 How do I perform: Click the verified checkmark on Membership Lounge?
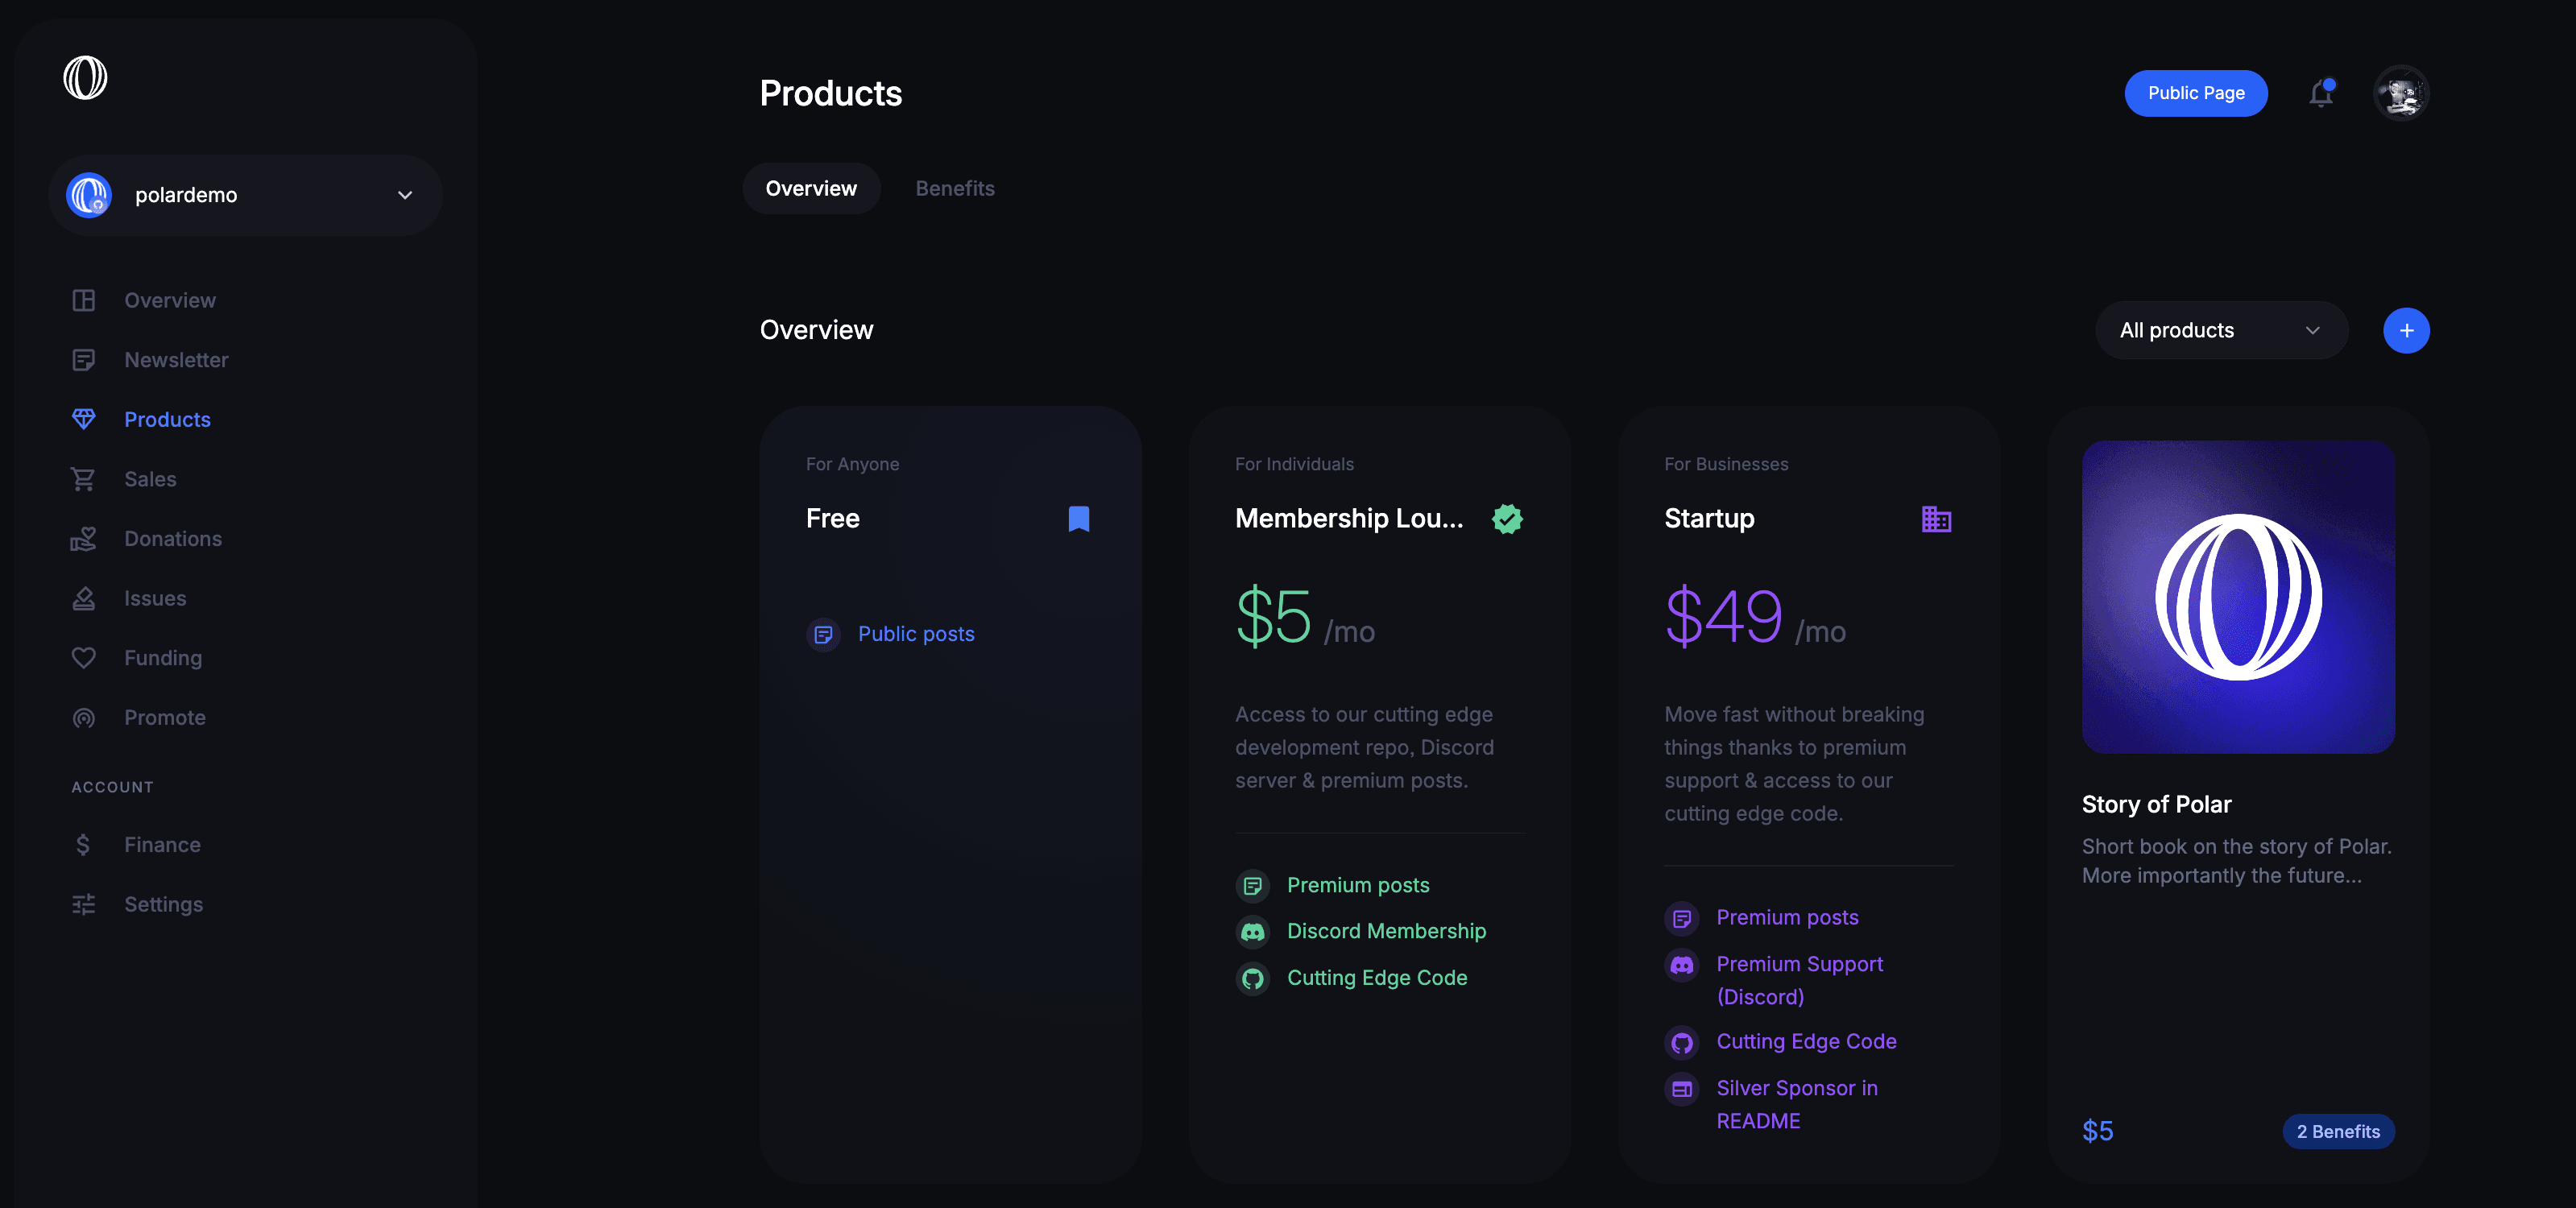pyautogui.click(x=1506, y=519)
